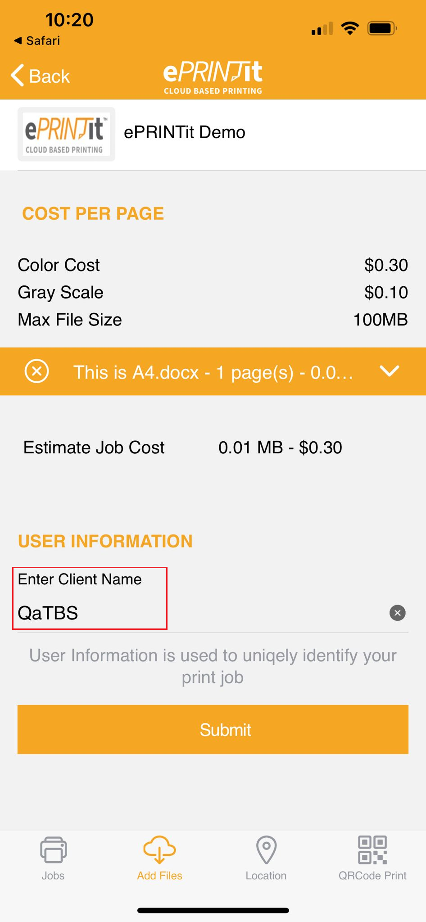Viewport: 426px width, 922px height.
Task: Remove the This is A4.docx file
Action: pos(36,371)
